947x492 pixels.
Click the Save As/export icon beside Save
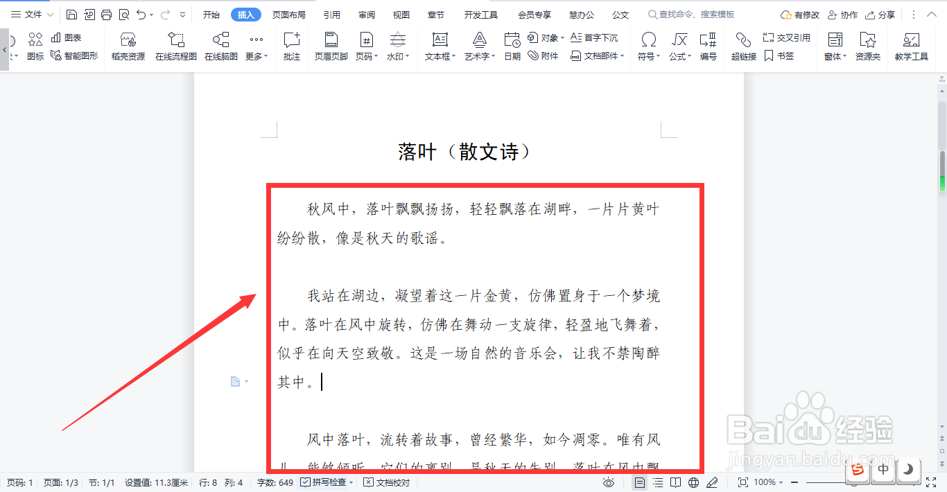coord(89,15)
